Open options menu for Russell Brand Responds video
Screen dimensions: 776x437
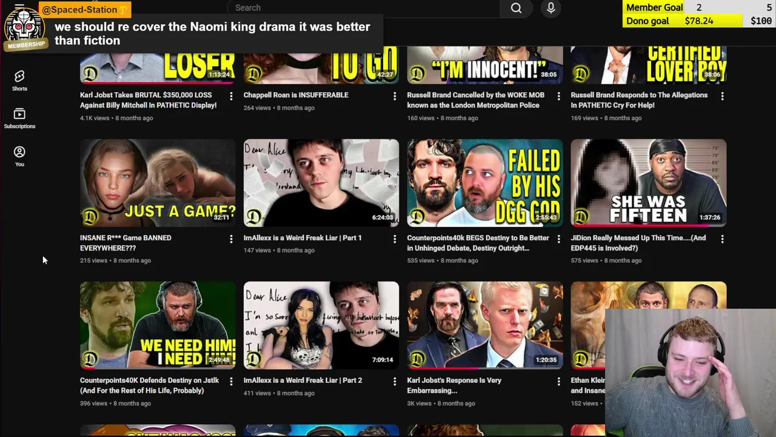722,96
